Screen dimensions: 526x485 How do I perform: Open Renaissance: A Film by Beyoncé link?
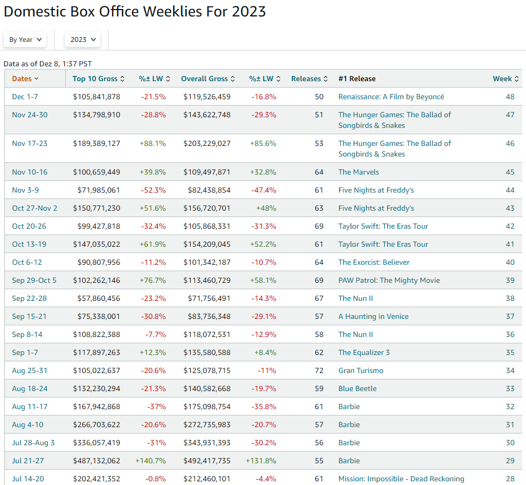391,97
